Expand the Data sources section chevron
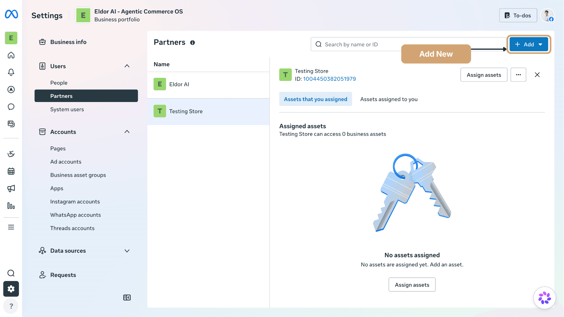The width and height of the screenshot is (564, 317). tap(127, 251)
